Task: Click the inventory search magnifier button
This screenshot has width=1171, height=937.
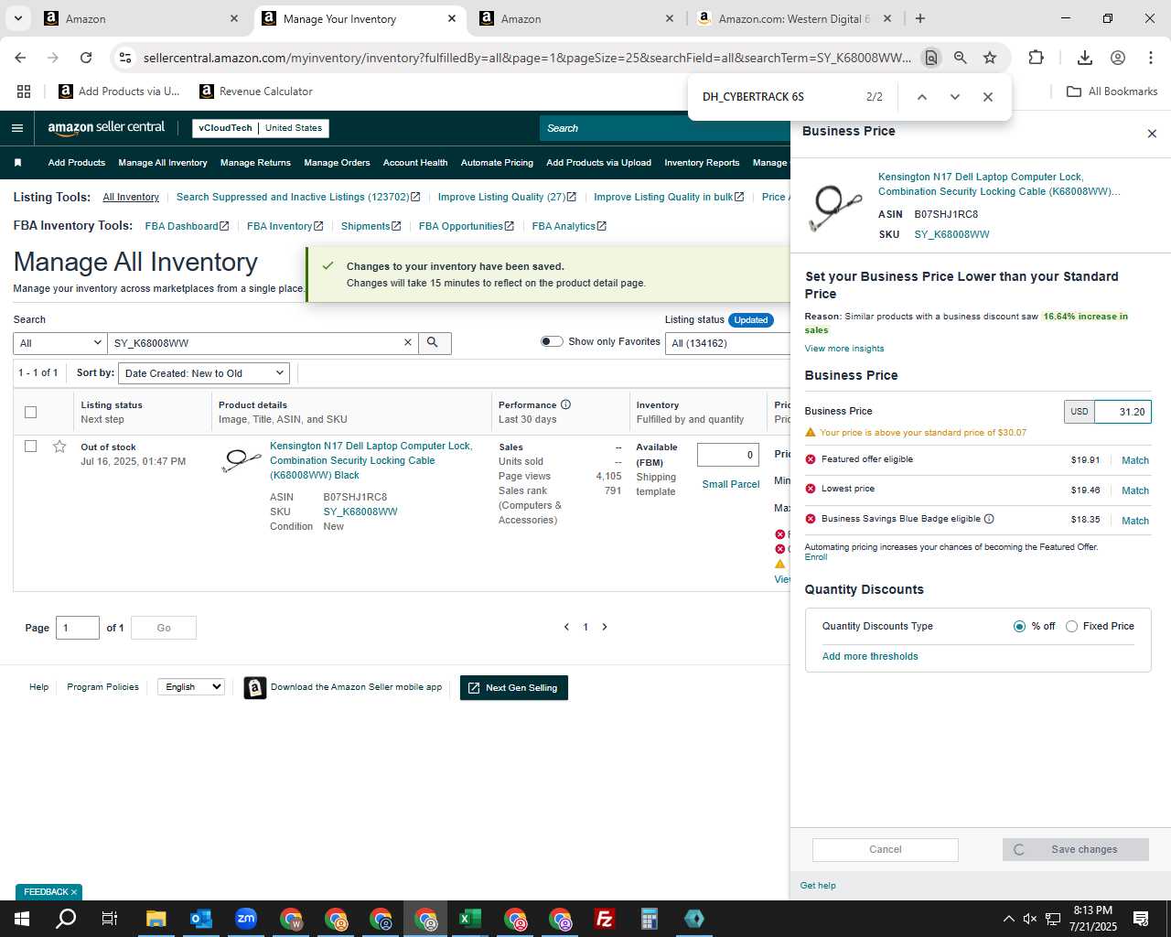Action: 434,343
